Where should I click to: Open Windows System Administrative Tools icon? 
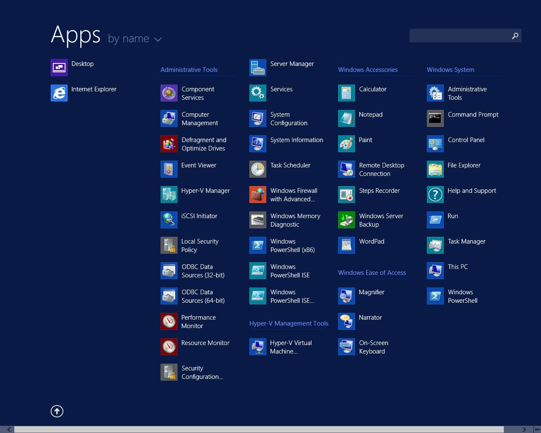click(435, 93)
